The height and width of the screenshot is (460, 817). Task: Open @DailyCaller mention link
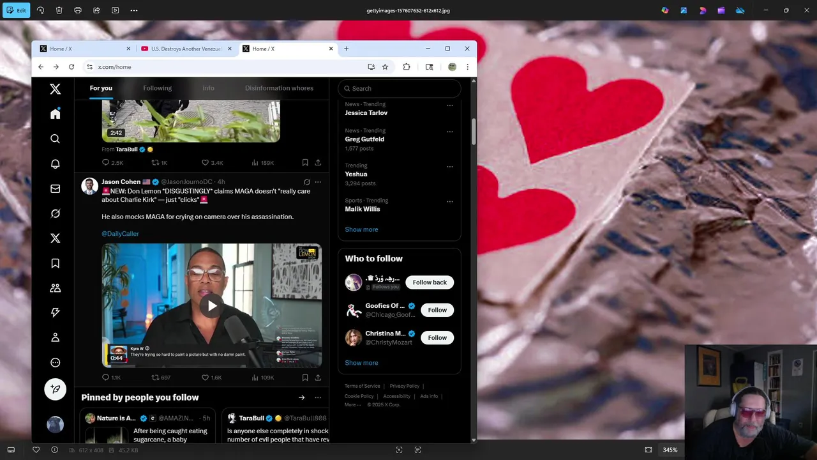pyautogui.click(x=120, y=234)
